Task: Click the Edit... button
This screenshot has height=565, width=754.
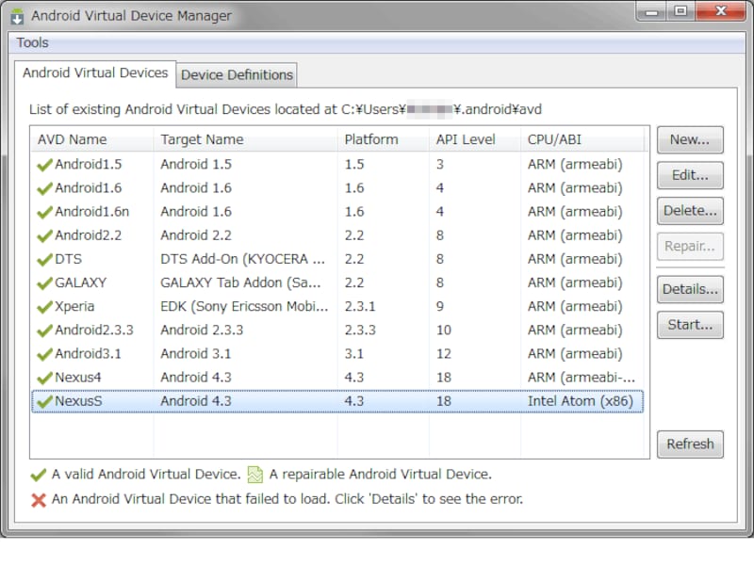Action: point(690,175)
